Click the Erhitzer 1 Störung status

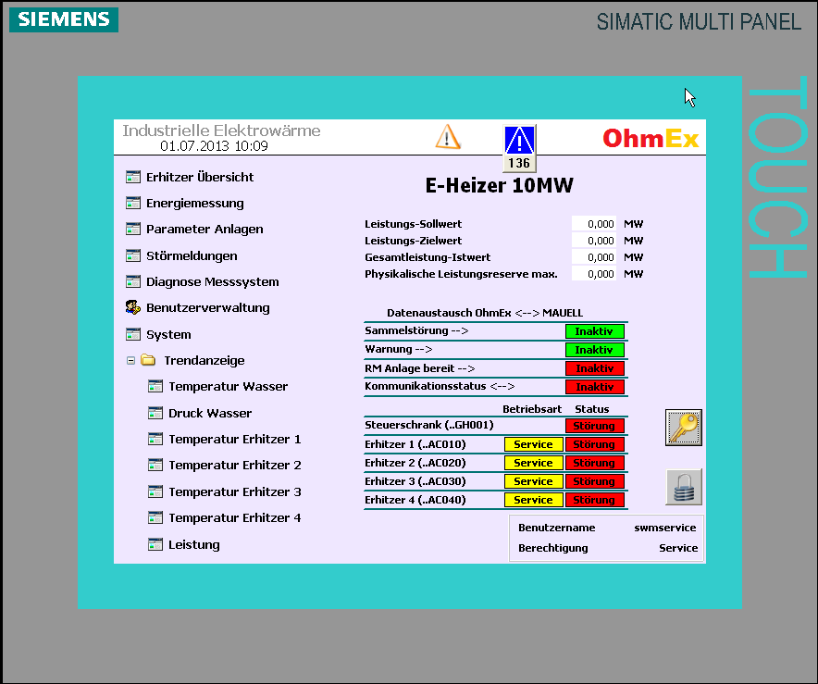coord(595,444)
